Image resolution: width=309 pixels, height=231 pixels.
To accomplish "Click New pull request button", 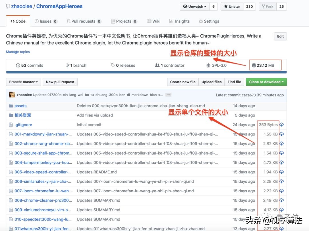I will [60, 82].
